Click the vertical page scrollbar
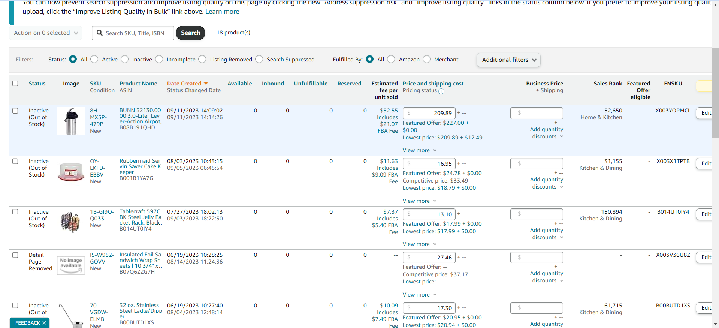 (715, 92)
